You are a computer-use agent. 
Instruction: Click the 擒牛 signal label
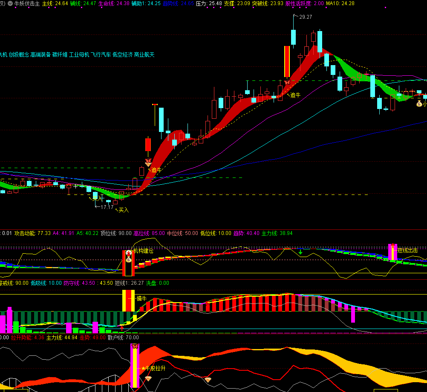tap(141, 298)
